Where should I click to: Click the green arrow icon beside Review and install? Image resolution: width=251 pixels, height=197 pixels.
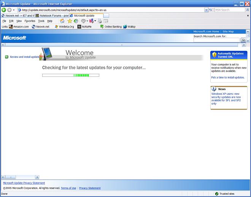(x=6, y=57)
